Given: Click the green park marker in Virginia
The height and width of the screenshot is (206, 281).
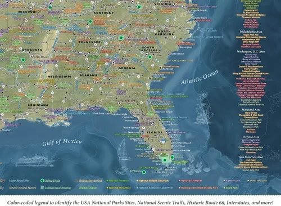Looking at the screenshot, I should (x=139, y=7).
